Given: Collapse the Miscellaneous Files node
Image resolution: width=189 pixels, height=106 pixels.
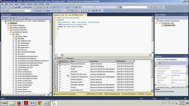Looking at the screenshot, I should [156, 23].
